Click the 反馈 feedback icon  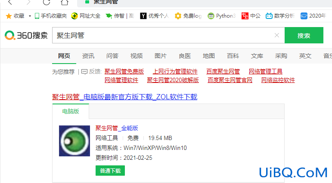(x=84, y=72)
